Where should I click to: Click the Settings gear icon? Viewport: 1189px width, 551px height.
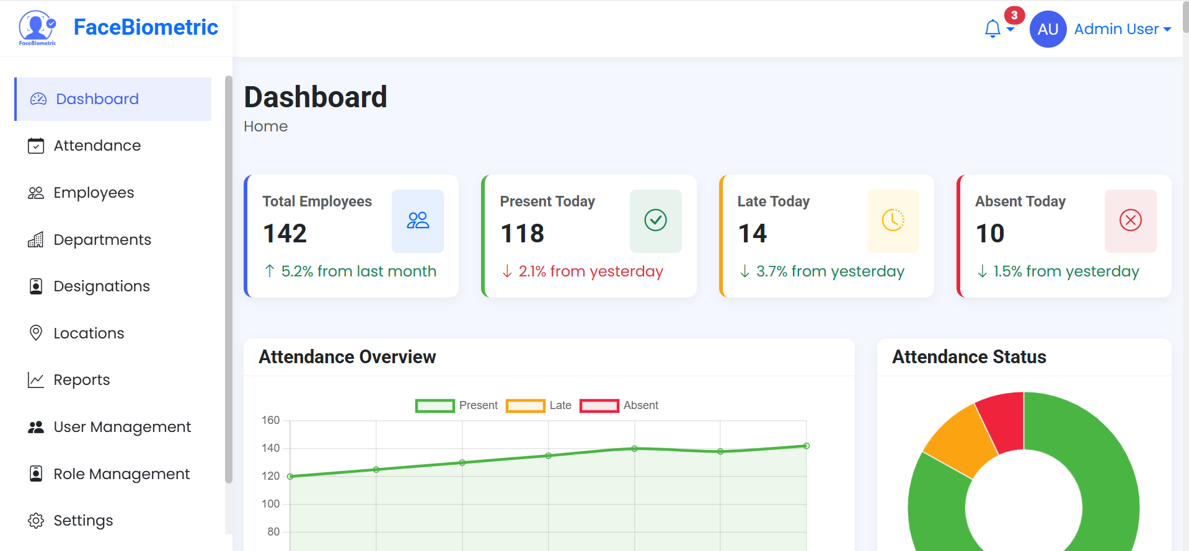pos(36,521)
